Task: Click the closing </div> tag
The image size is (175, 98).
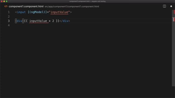Action: pos(65,21)
